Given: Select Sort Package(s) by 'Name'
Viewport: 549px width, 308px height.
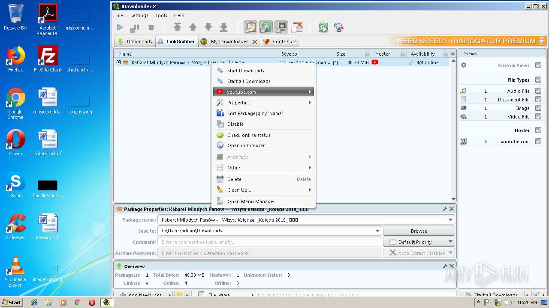Looking at the screenshot, I should click(263, 113).
